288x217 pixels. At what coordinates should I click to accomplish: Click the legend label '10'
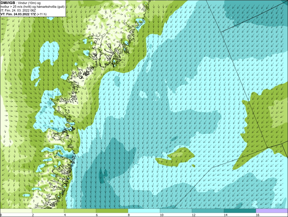(x=162, y=215)
